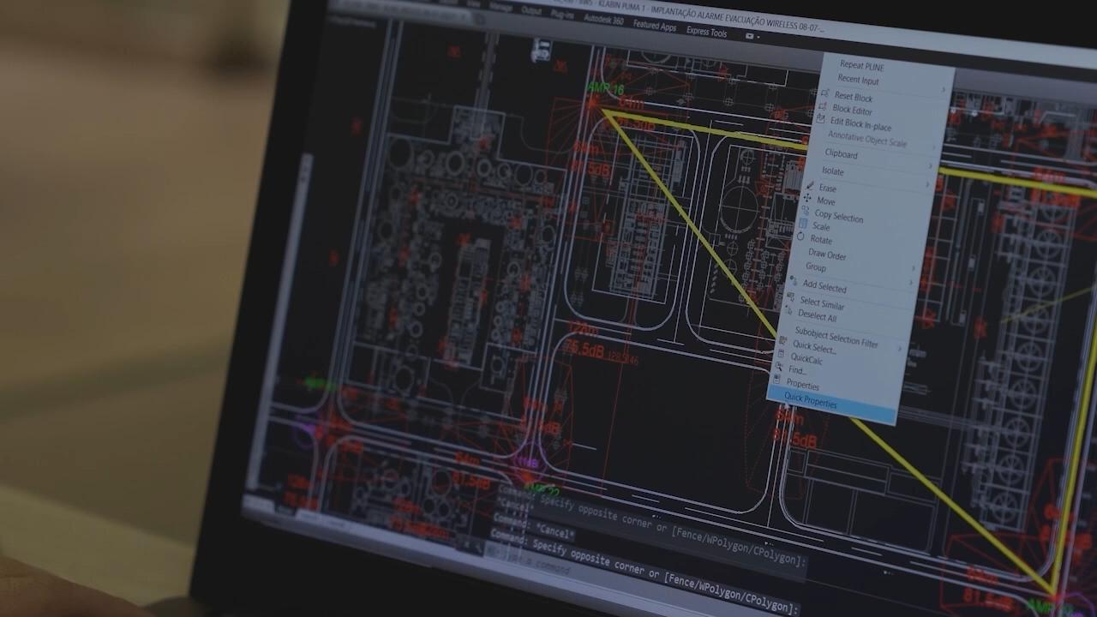Viewport: 1097px width, 617px height.
Task: Click the Scale icon in context menu
Action: click(x=804, y=225)
